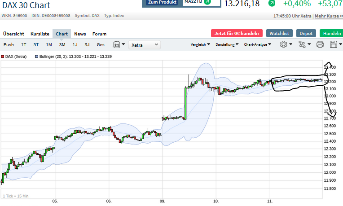Follow the Mehr Kurse link
Viewport: 343px width, 206px height.
click(328, 16)
